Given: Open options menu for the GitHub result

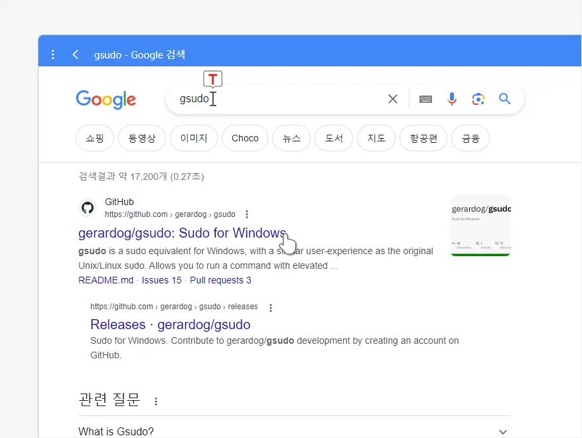Looking at the screenshot, I should pos(246,214).
